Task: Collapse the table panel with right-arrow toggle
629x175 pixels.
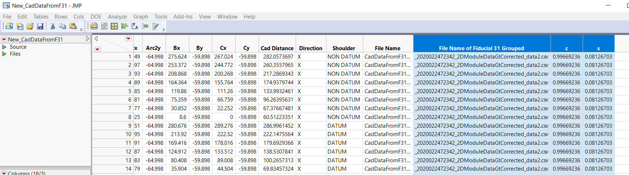Action: click(88, 39)
